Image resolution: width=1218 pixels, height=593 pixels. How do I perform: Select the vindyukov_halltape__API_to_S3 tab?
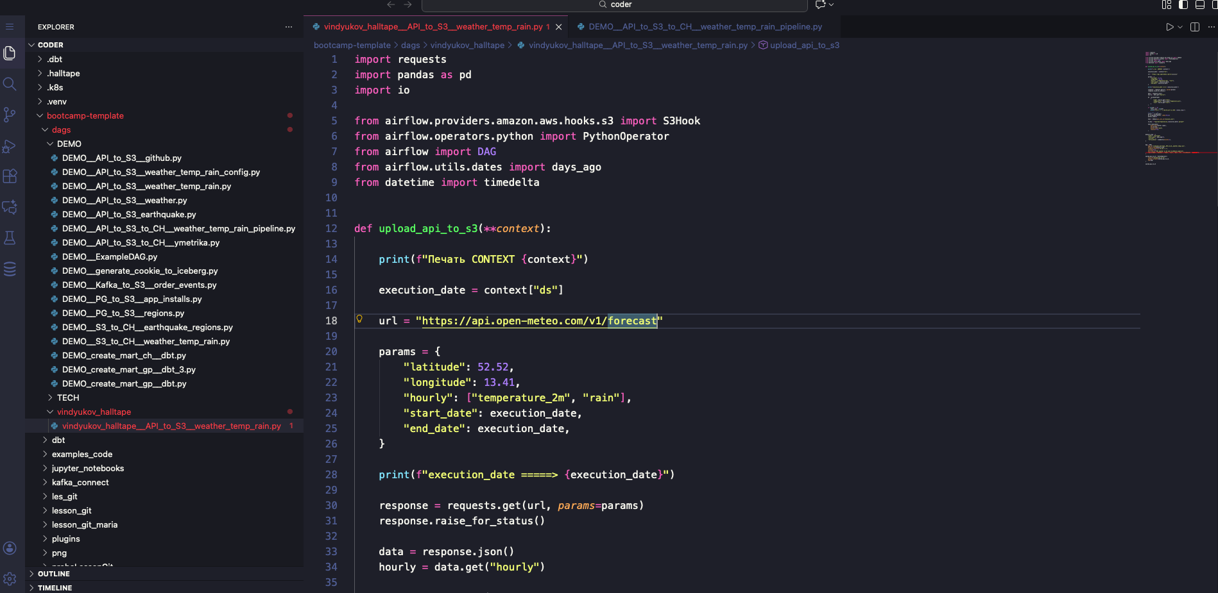(x=436, y=27)
